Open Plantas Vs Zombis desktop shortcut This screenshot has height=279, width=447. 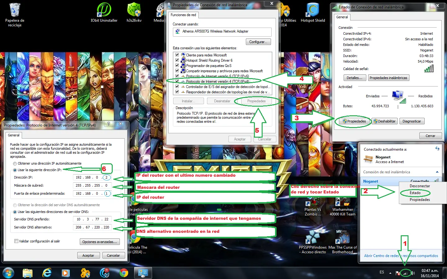(313, 208)
